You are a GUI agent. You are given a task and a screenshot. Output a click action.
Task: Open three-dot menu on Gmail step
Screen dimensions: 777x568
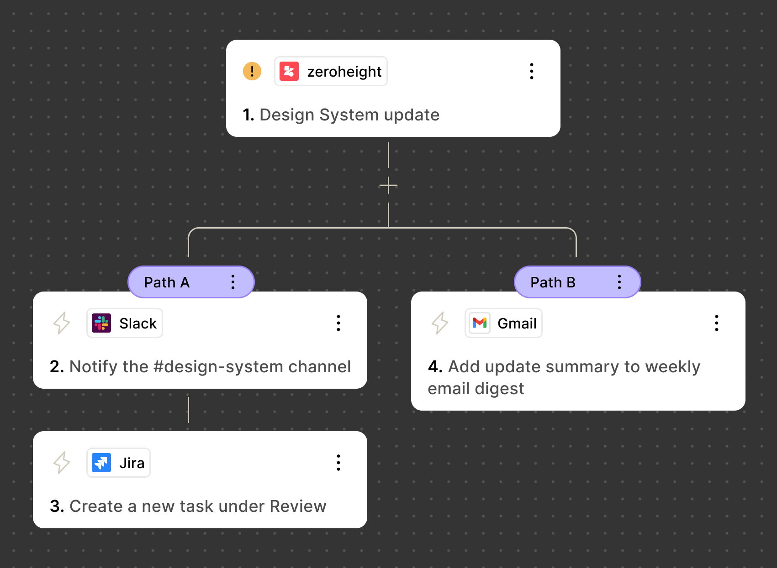[x=717, y=323]
